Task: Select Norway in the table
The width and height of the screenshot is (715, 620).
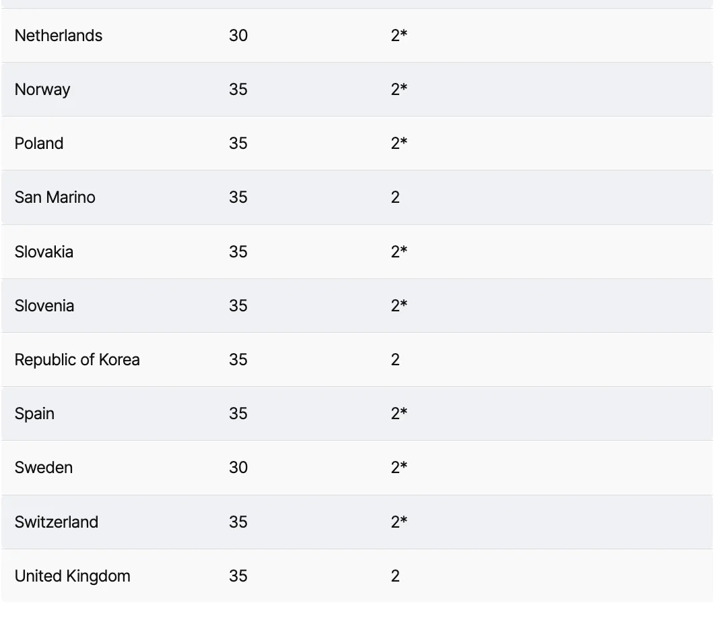Action: 42,90
